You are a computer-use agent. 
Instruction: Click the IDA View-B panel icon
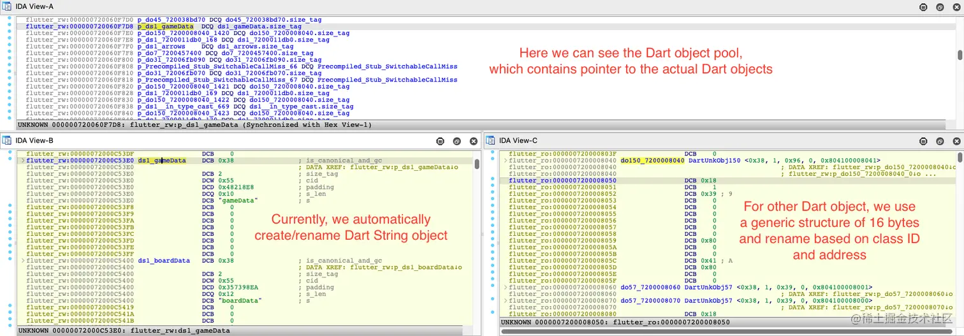click(7, 140)
